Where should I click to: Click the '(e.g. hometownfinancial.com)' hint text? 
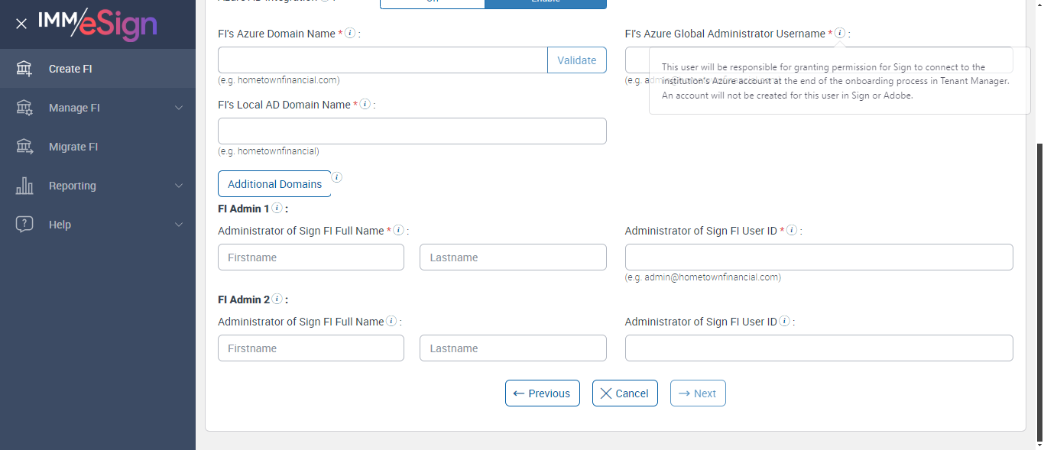279,80
